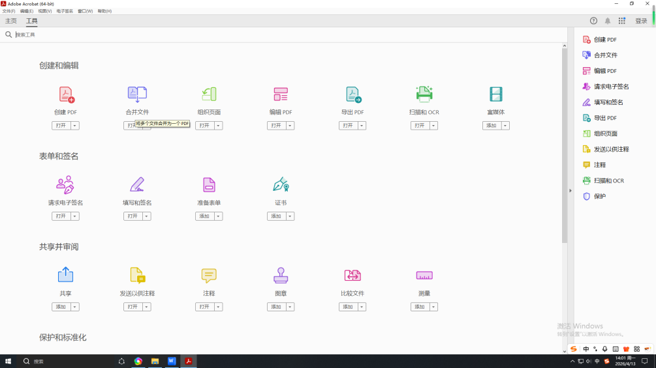Click the 登录 sign-in button
Image resolution: width=656 pixels, height=368 pixels.
(641, 21)
